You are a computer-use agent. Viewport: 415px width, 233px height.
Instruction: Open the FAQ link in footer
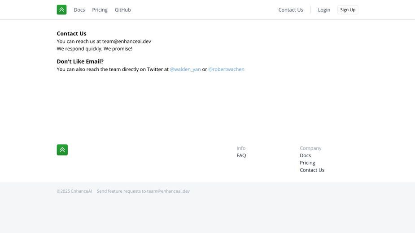241,155
